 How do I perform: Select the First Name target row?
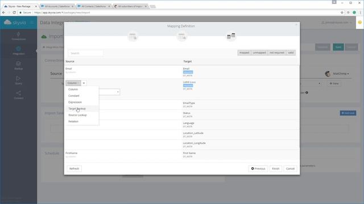(x=241, y=155)
